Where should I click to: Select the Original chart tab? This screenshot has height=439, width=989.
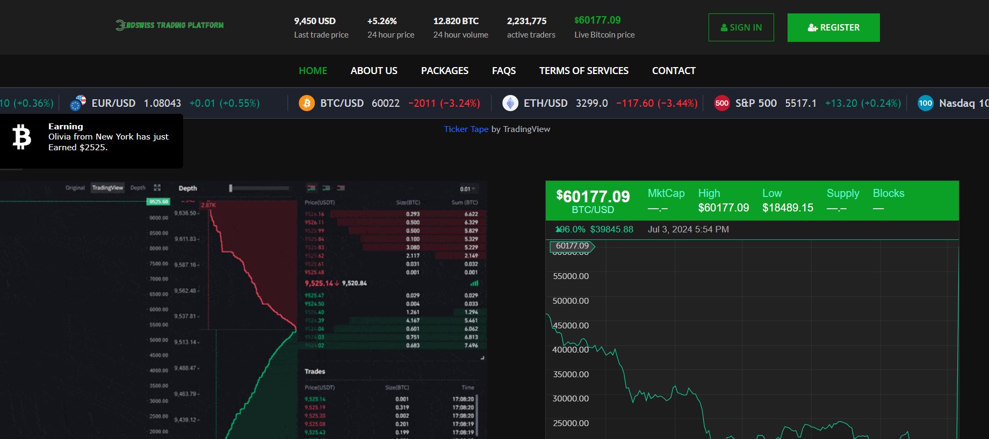[75, 188]
